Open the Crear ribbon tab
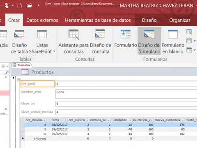The image size is (197, 148). (14, 20)
